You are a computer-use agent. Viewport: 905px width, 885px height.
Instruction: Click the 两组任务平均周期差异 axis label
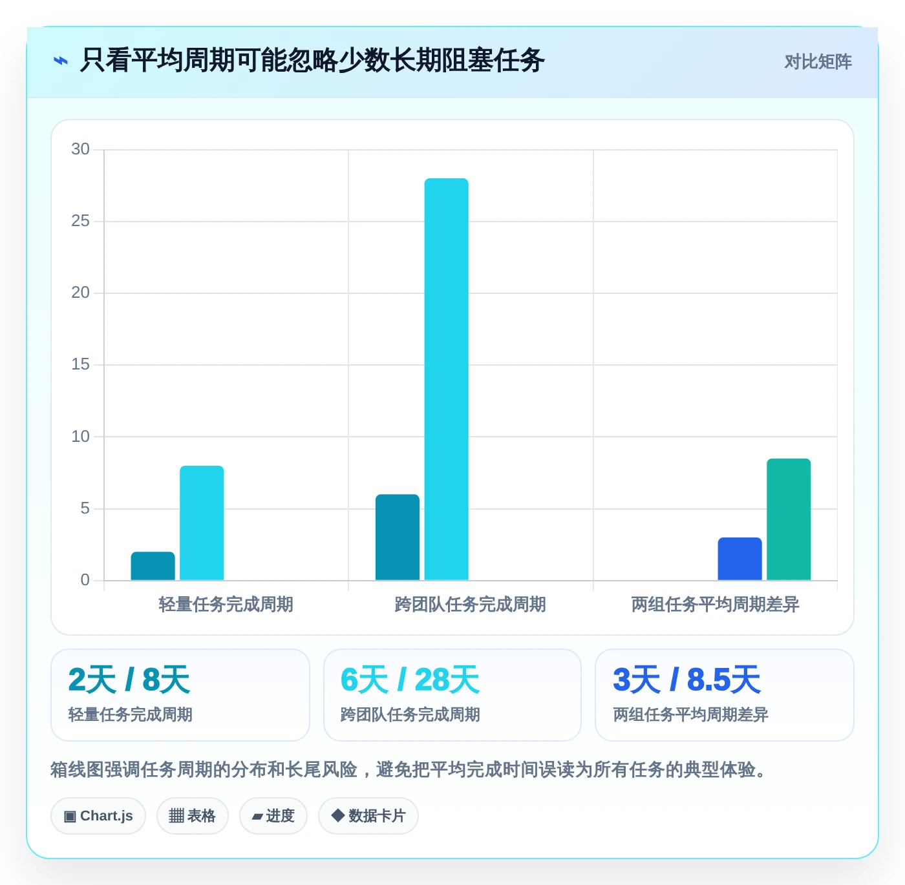[x=716, y=605]
